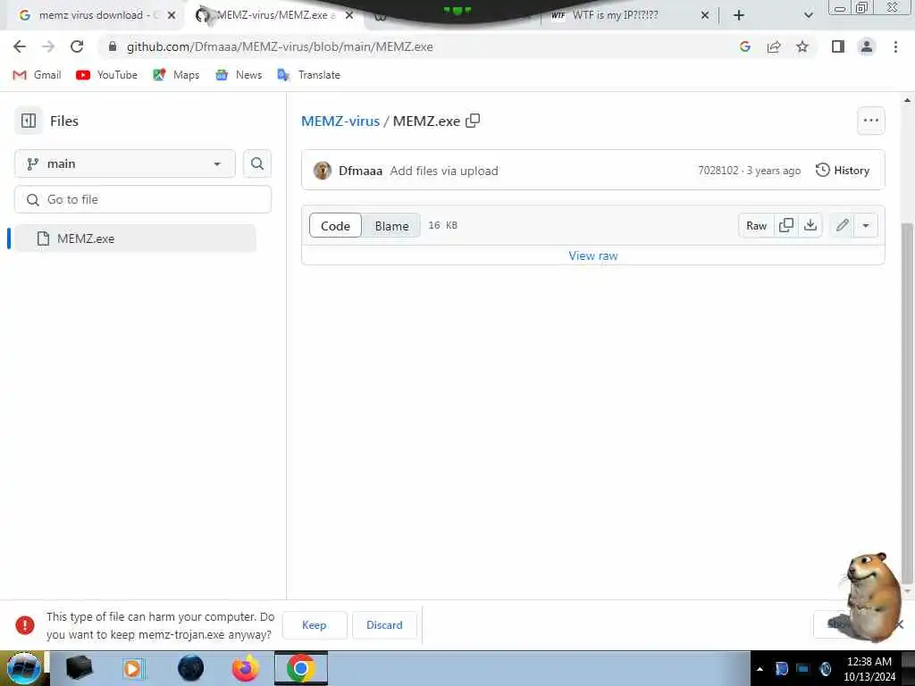
Task: Open Firefox from the taskbar
Action: point(245,668)
